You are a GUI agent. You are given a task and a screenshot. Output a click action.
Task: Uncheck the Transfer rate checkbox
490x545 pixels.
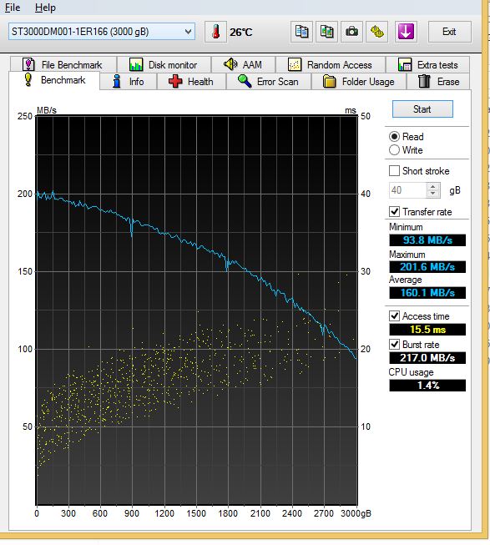[x=394, y=211]
